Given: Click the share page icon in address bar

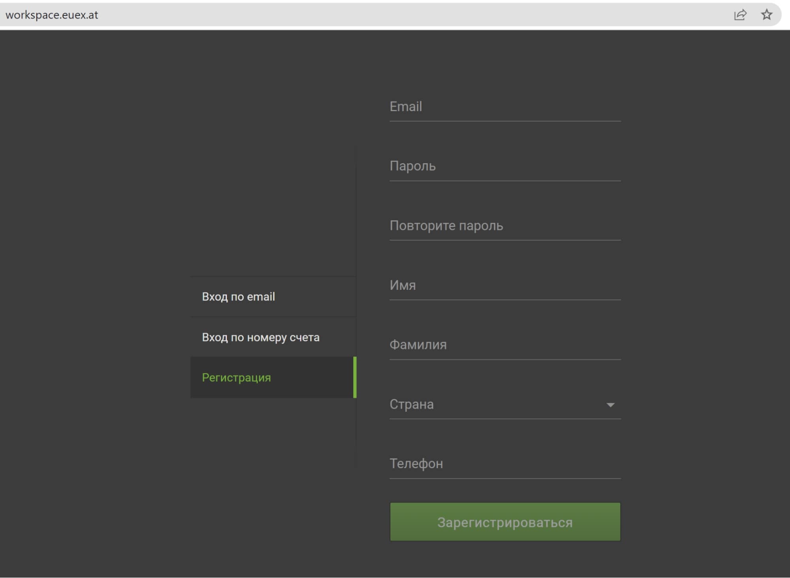Looking at the screenshot, I should [740, 15].
